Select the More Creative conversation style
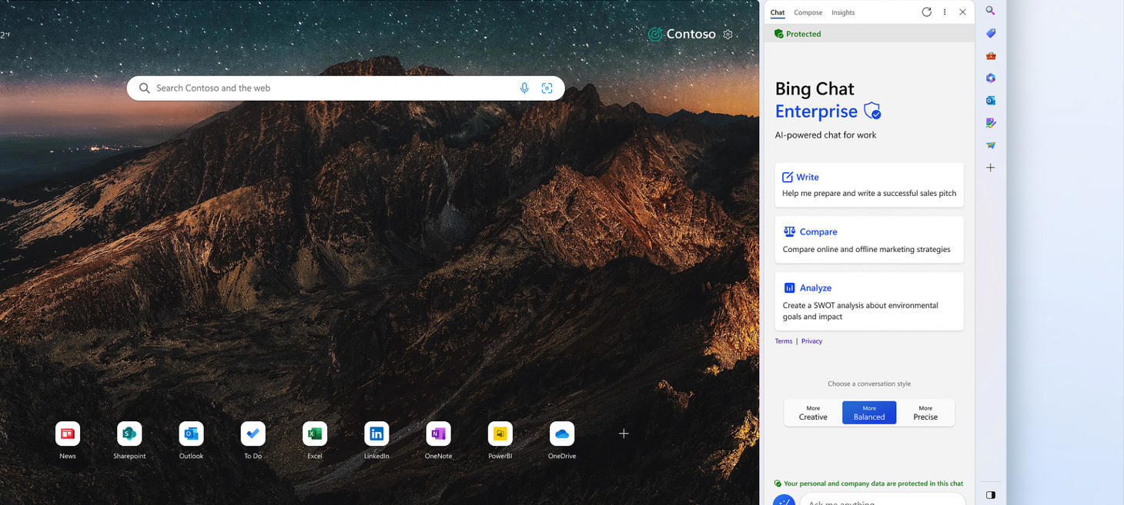 (x=813, y=412)
